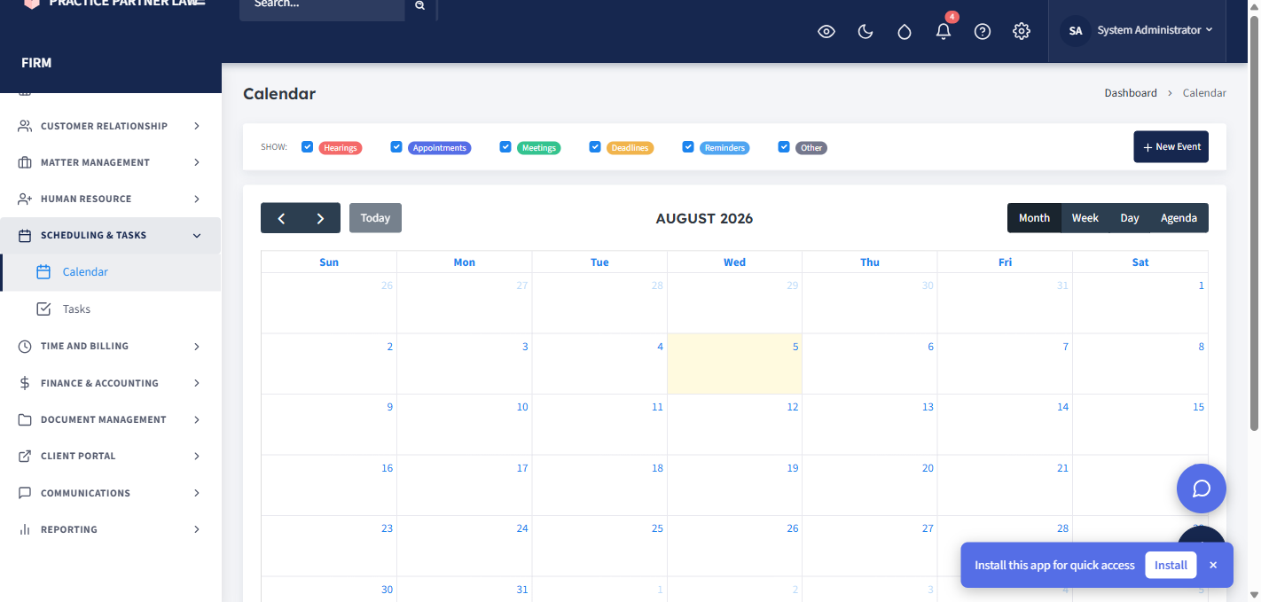1261x602 pixels.
Task: Click Client Portal external link icon
Action: 25,456
